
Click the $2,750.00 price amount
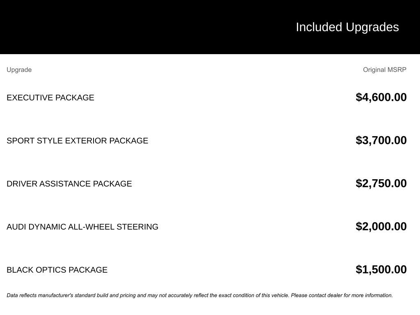[381, 183]
